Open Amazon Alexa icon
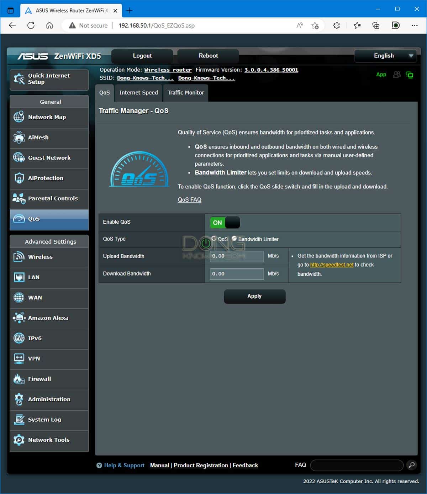 click(19, 318)
